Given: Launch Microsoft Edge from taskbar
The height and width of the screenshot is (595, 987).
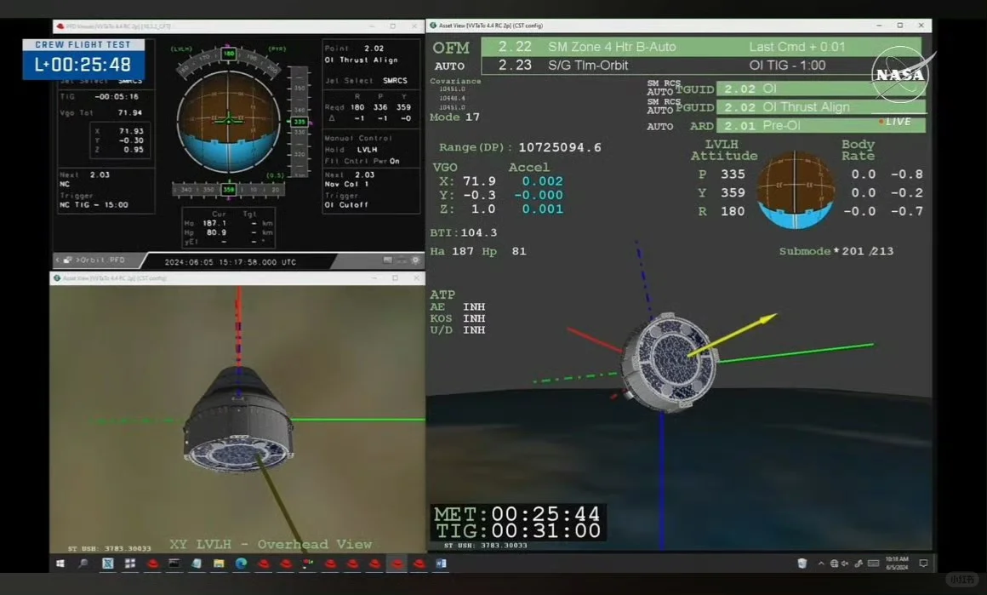Looking at the screenshot, I should tap(241, 564).
